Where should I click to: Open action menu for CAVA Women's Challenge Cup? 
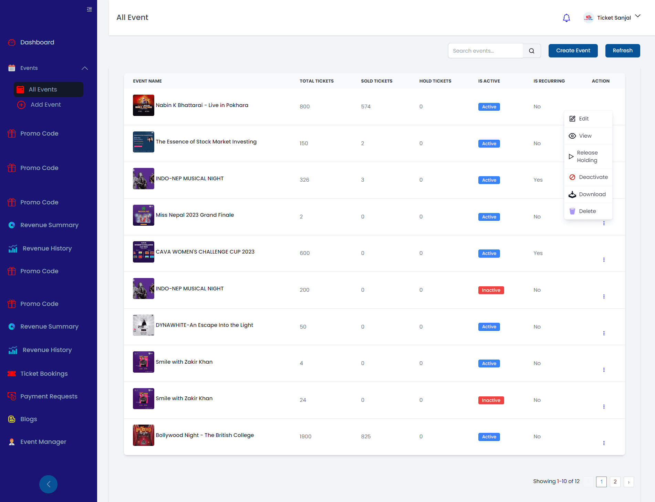(604, 260)
